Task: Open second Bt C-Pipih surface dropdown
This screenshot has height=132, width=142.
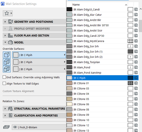Action: [x=39, y=62]
